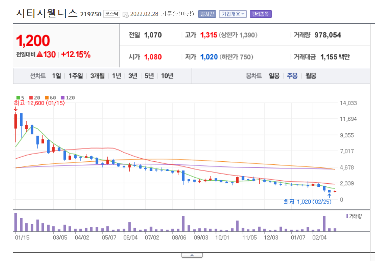Click the green 5 moving average legend swatch
The height and width of the screenshot is (261, 375).
point(18,98)
